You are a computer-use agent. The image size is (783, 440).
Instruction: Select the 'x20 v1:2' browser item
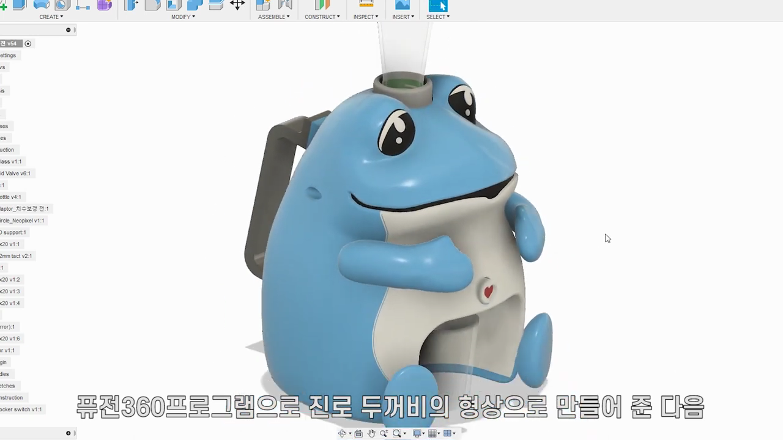[11, 279]
